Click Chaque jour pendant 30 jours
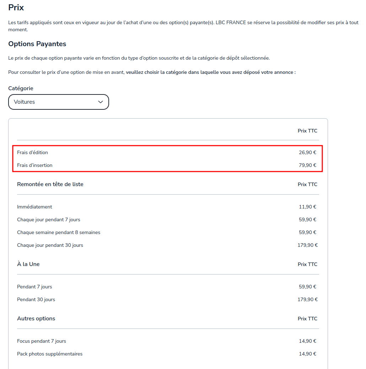Image resolution: width=366 pixels, height=369 pixels. point(50,245)
